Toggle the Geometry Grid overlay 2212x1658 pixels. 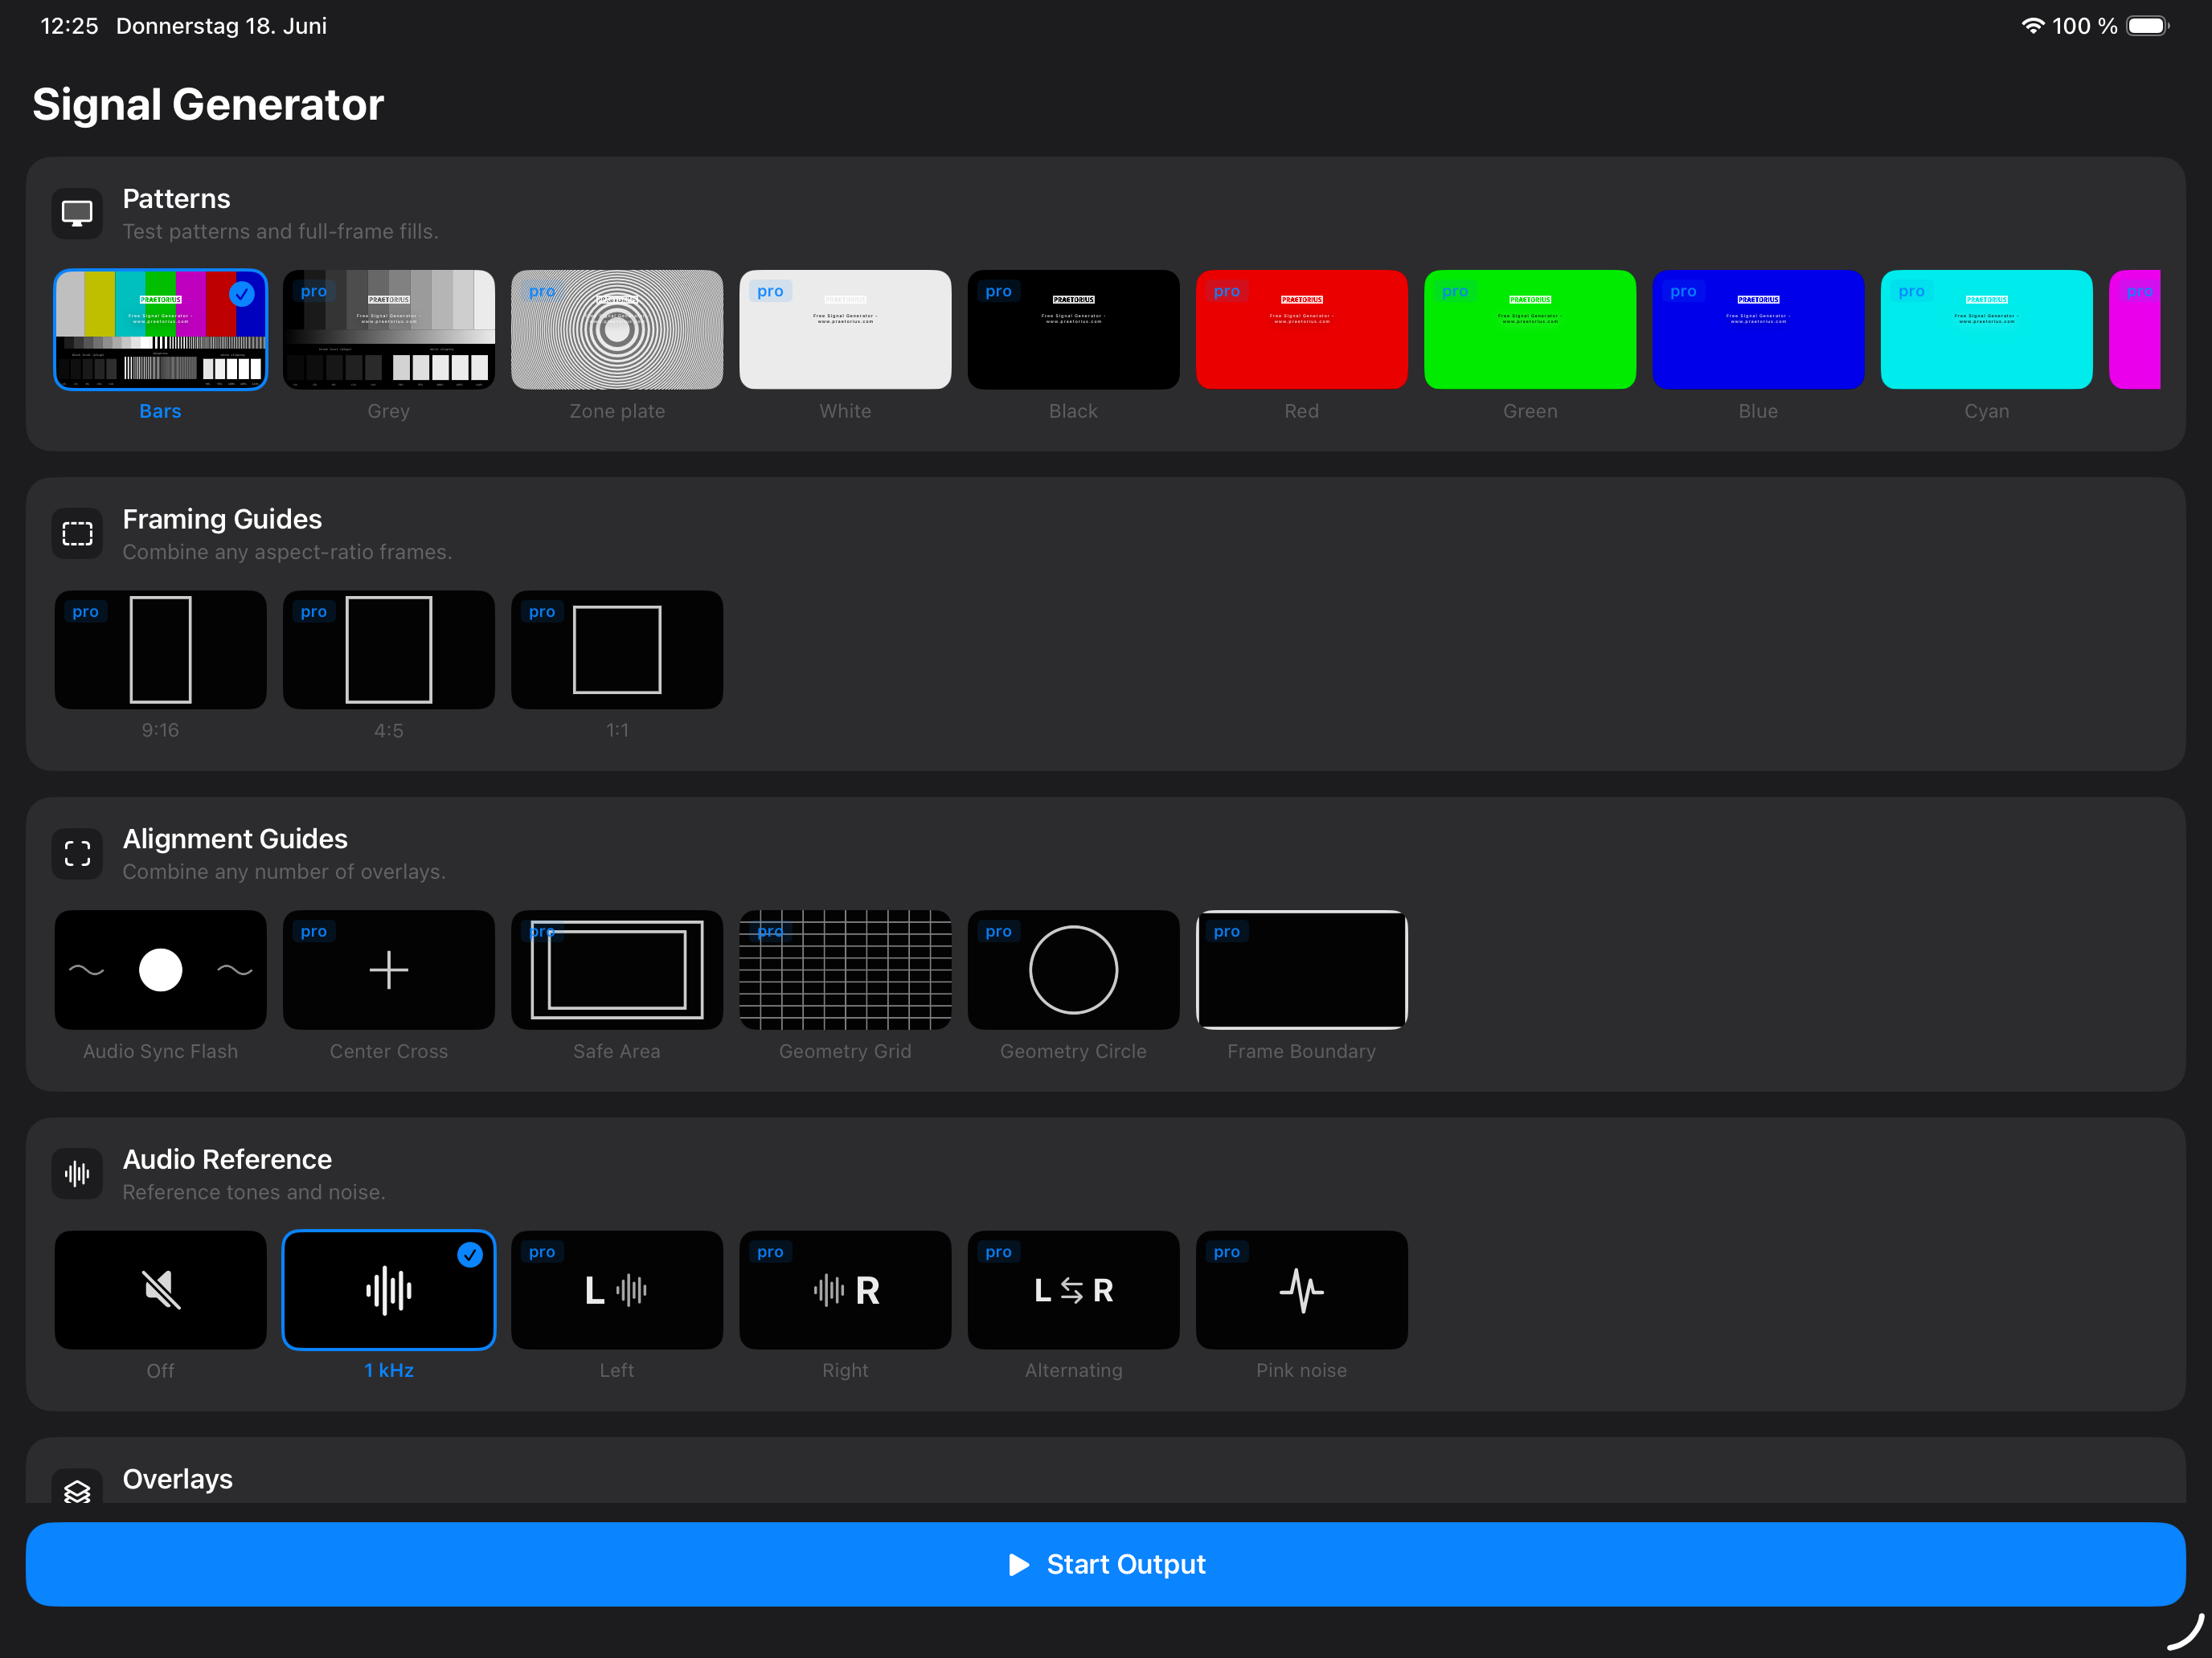(x=845, y=970)
